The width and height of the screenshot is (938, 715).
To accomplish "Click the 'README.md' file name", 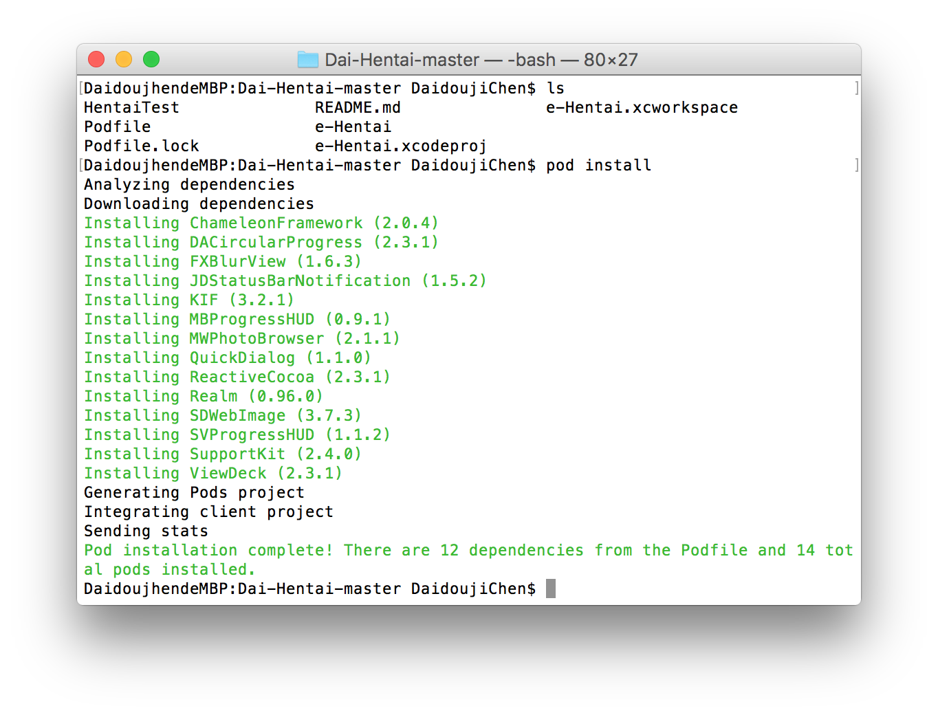I will 358,108.
